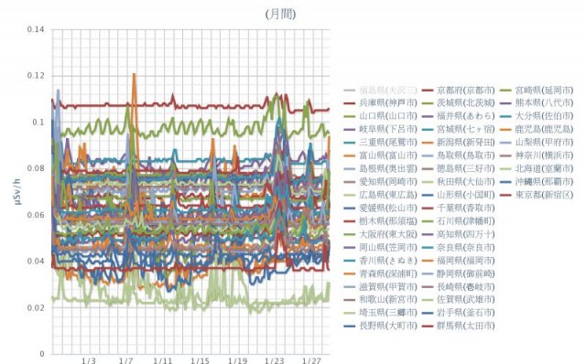This screenshot has height=364, width=586.
Task: Select the 茨城県(北茨城) legend label
Action: coord(466,103)
